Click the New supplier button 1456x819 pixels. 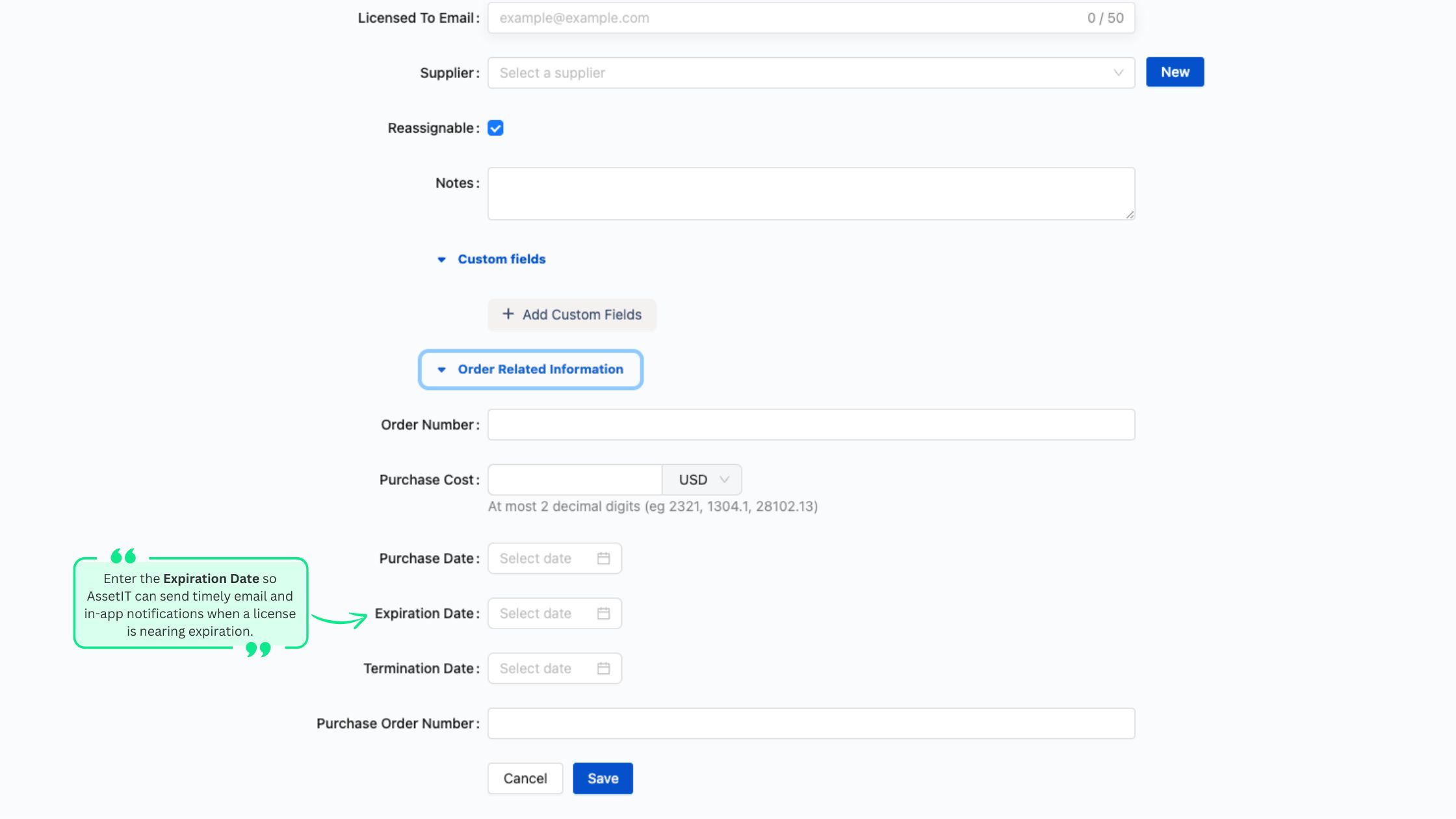tap(1175, 72)
